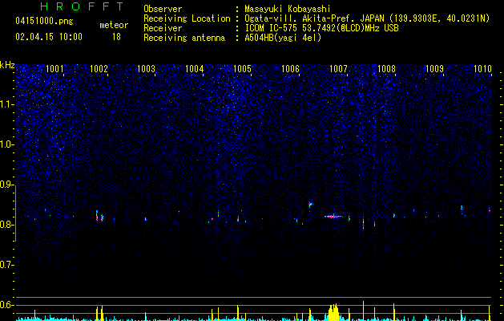This screenshot has height=321, width=504.
Task: Click the Receiving antenna label
Action: [x=184, y=38]
